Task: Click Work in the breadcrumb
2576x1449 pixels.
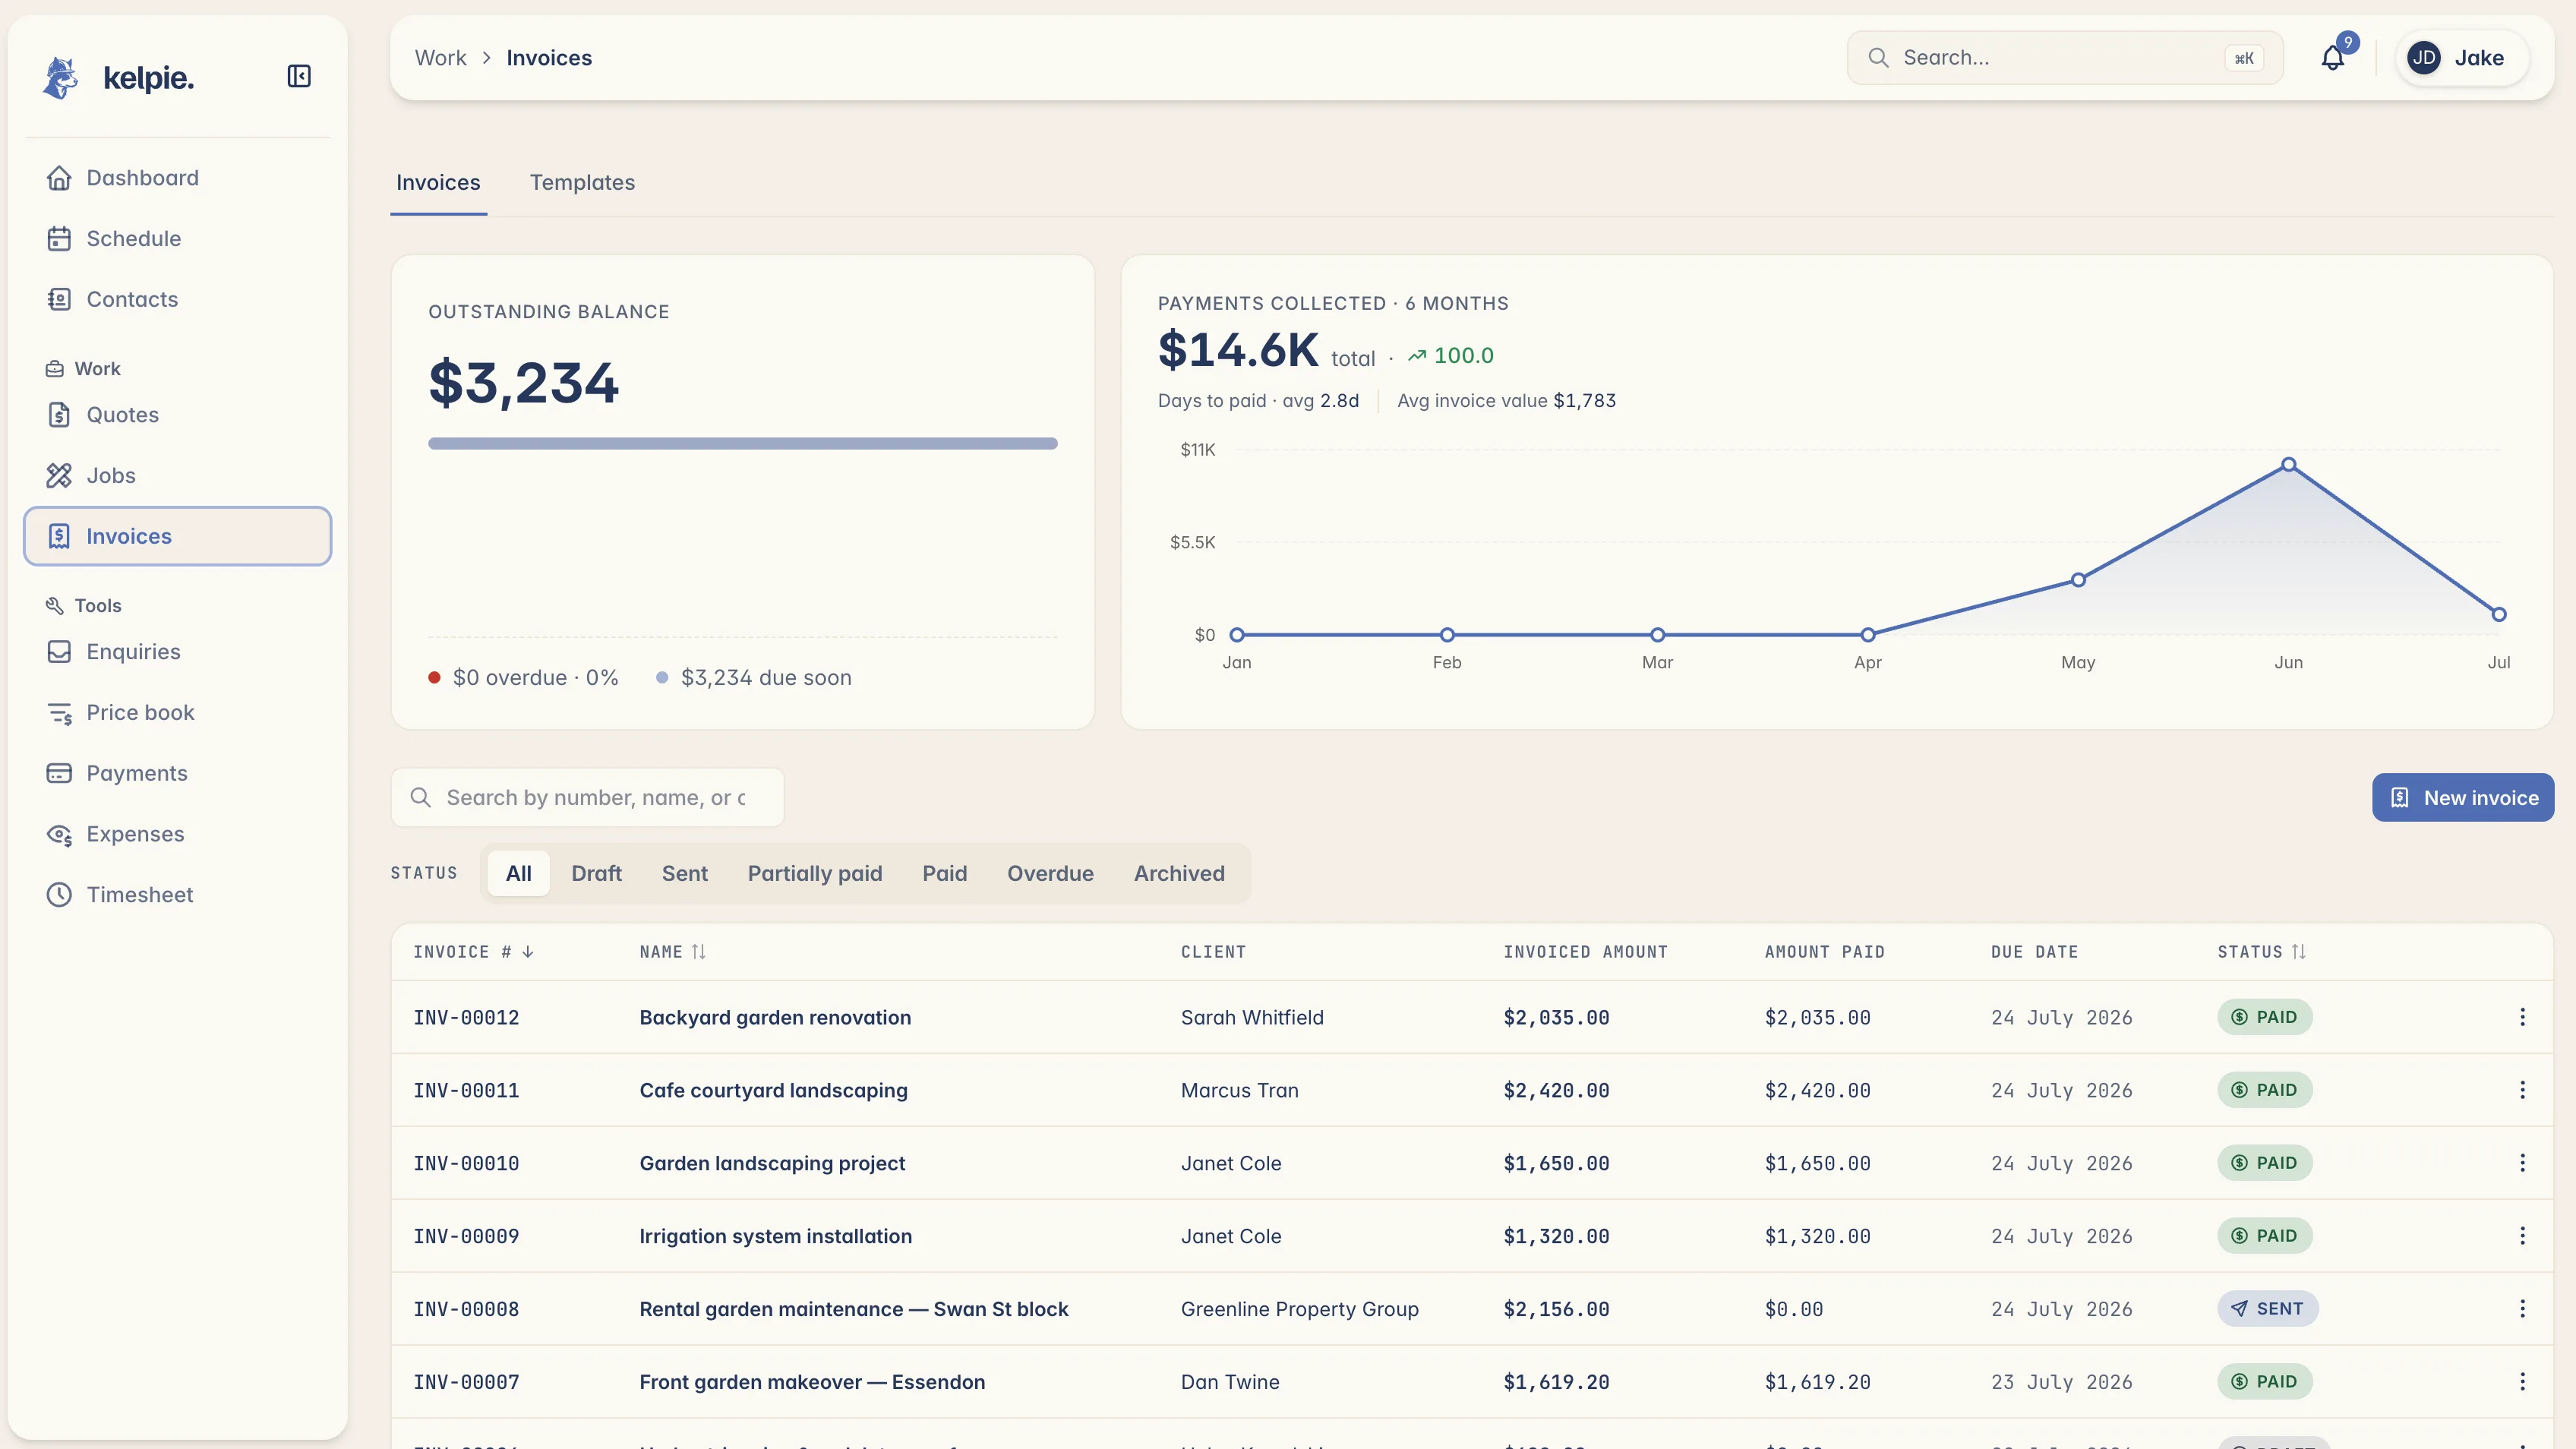Action: pos(441,58)
